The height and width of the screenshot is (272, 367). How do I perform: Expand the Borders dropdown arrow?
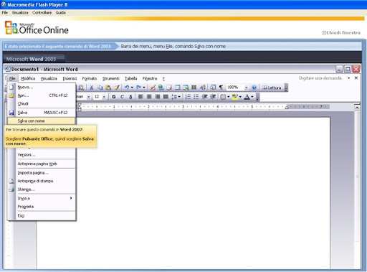pyautogui.click(x=228, y=97)
